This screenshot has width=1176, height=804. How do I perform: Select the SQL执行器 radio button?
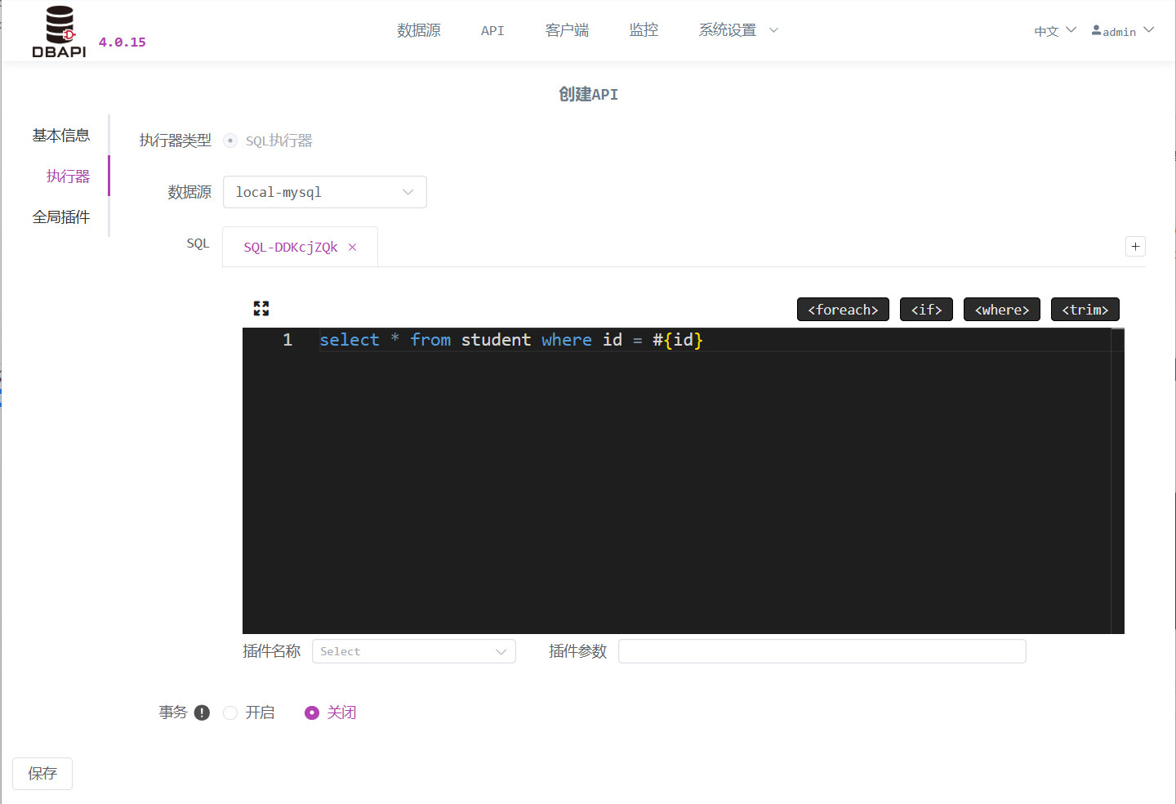230,140
